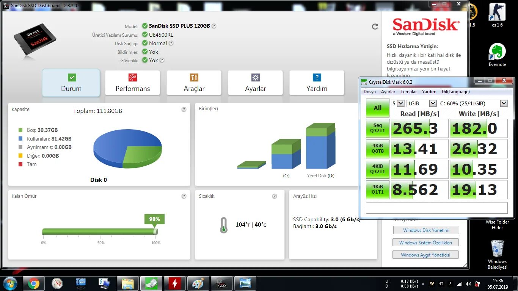Click the Yerel Disk D: volume bar
This screenshot has height=291, width=518.
[320, 146]
